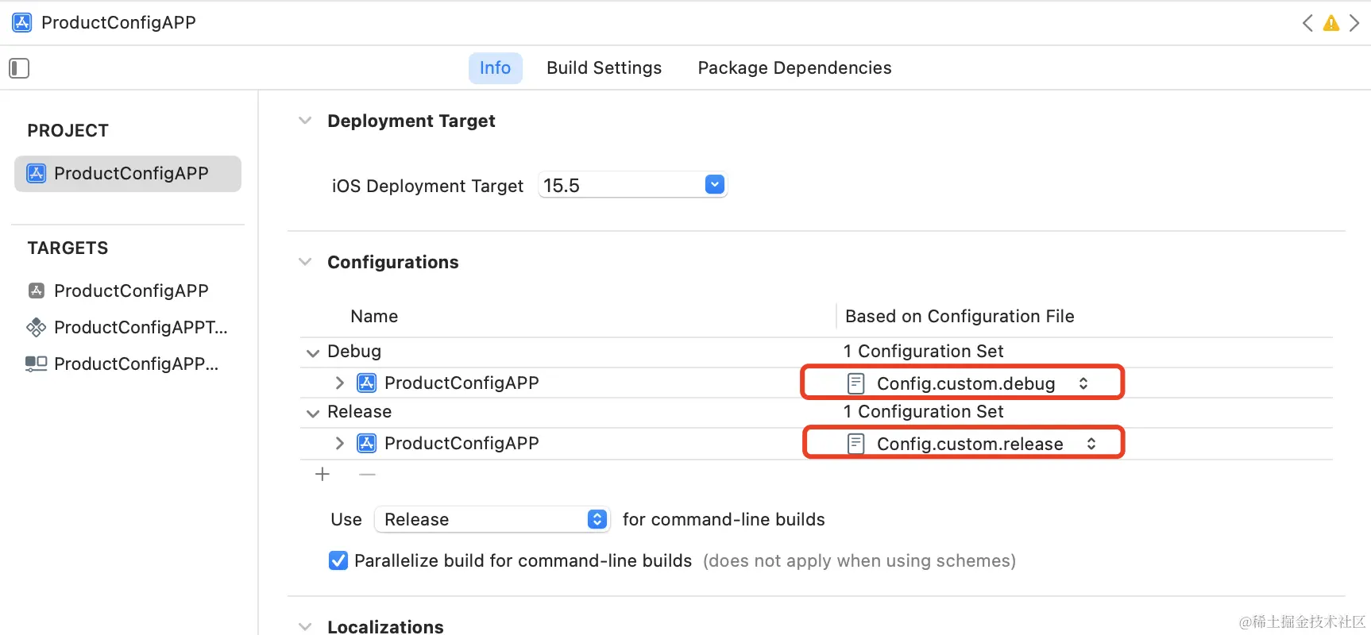Image resolution: width=1371 pixels, height=635 pixels.
Task: Go to previous issue arrow
Action: 1307,23
